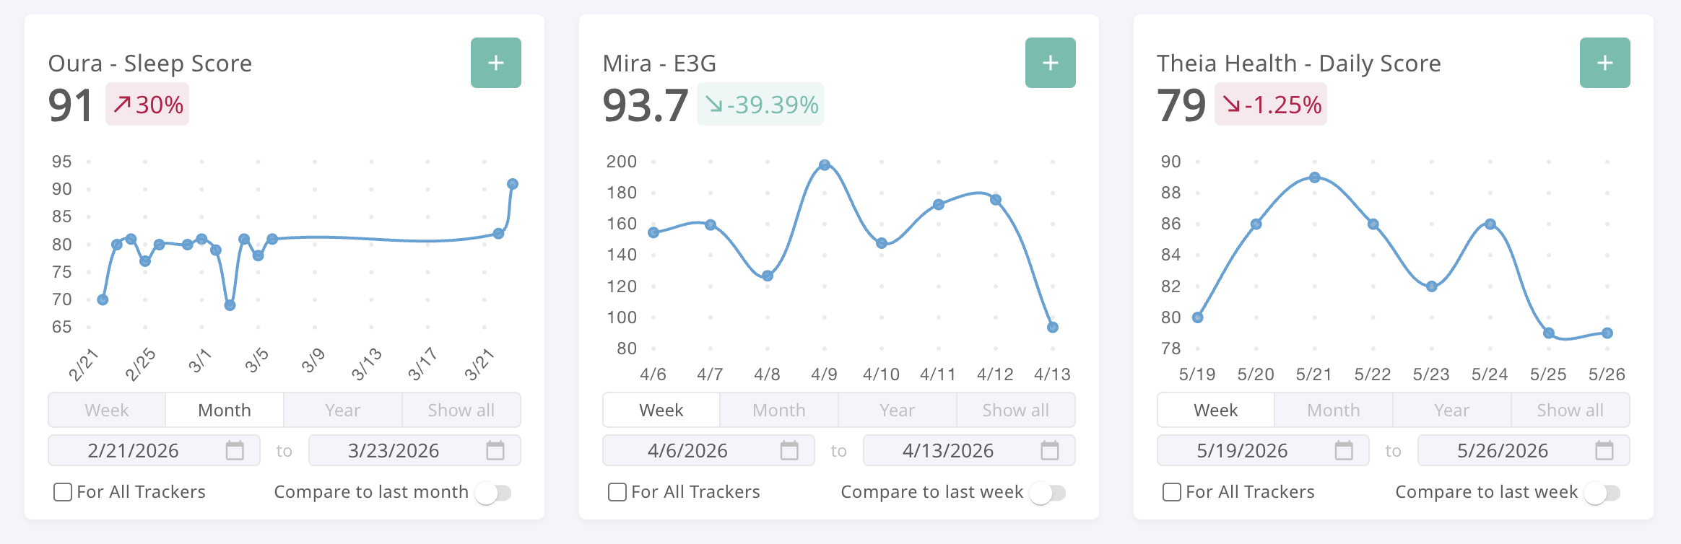This screenshot has height=544, width=1681.
Task: Click the 30% increase badge on Oura card
Action: pos(147,104)
